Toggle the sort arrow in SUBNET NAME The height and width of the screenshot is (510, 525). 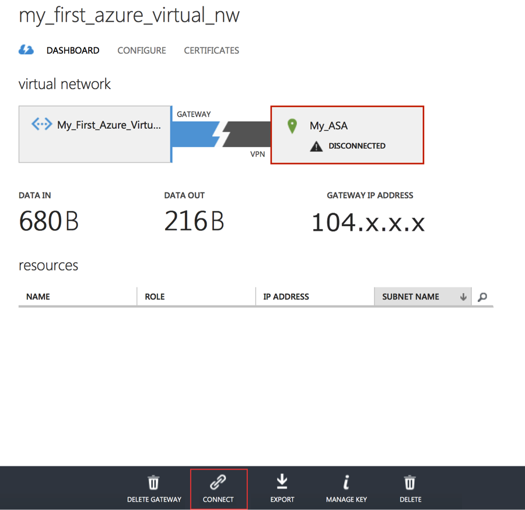coord(463,297)
